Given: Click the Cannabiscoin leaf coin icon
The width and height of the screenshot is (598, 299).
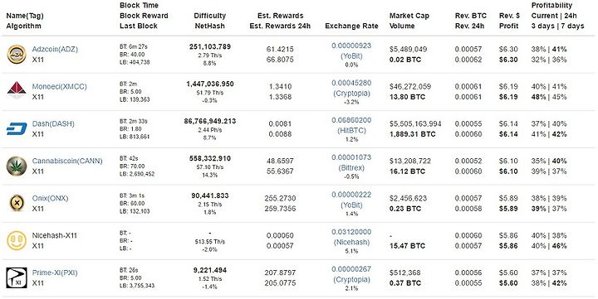Looking at the screenshot, I should (x=17, y=166).
